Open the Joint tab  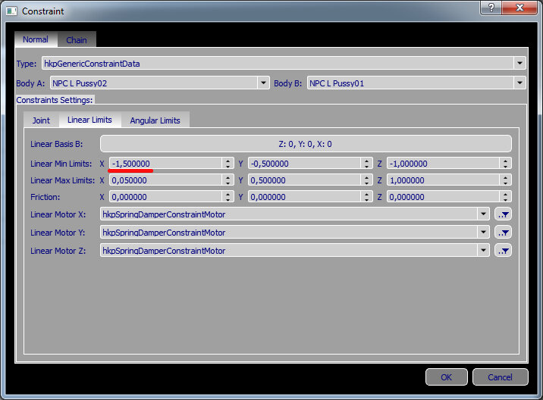tap(41, 120)
